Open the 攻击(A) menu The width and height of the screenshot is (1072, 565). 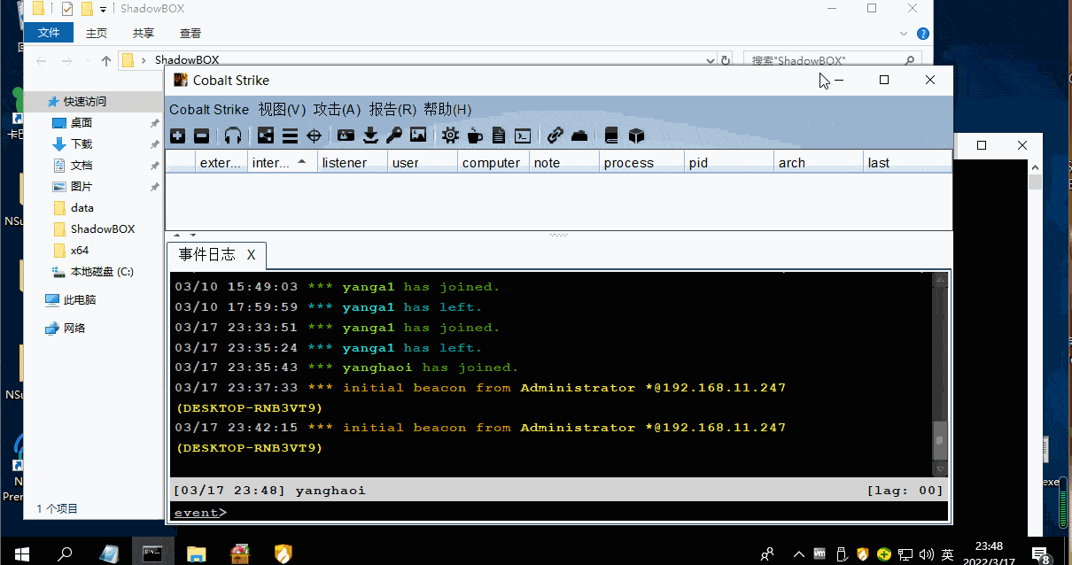(337, 110)
